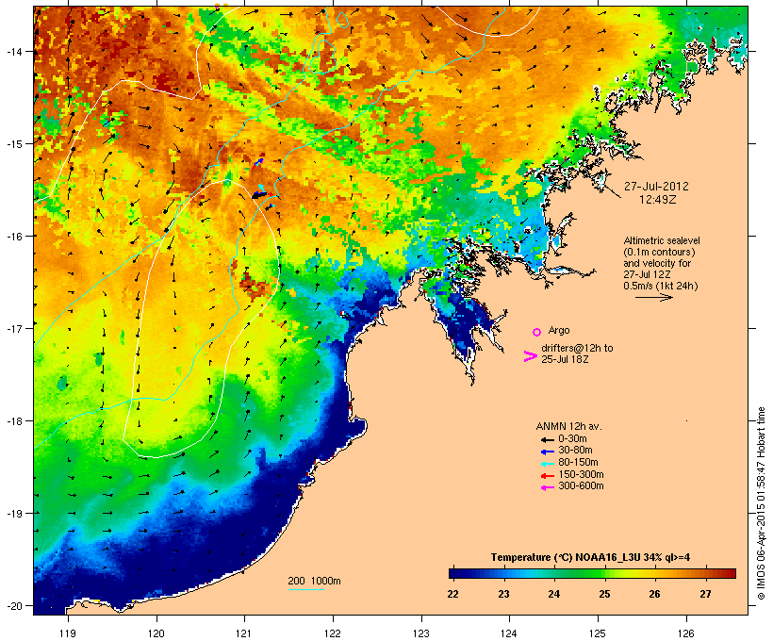The height and width of the screenshot is (641, 773).
Task: Click the Temperature NOAA16_L3U title
Action: 590,557
